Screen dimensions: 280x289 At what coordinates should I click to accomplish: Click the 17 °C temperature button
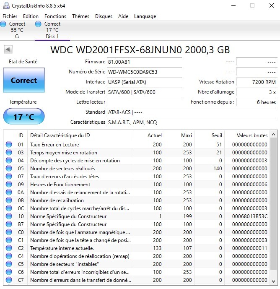(x=23, y=117)
